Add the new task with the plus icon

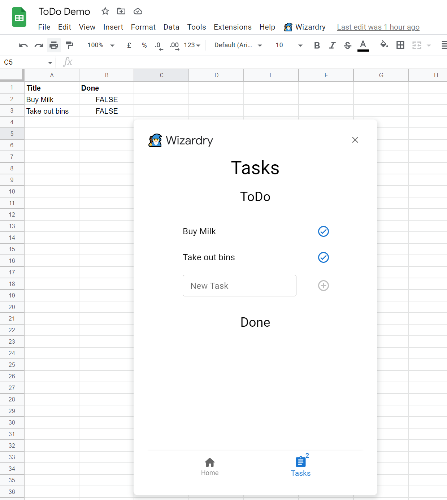pyautogui.click(x=323, y=286)
